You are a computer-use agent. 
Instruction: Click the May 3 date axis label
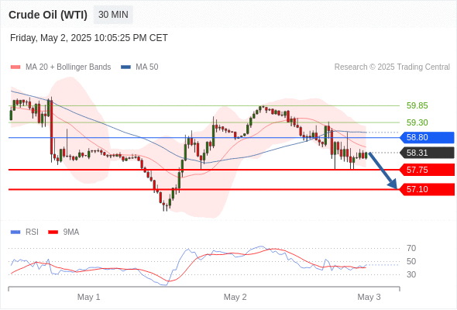tap(369, 297)
